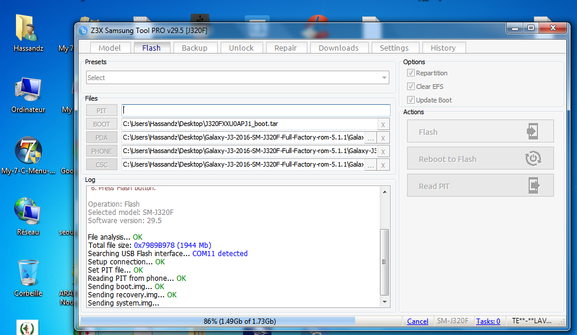Clear the PDA file path with X
Image resolution: width=577 pixels, height=335 pixels.
(383, 138)
